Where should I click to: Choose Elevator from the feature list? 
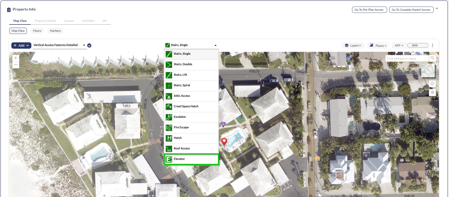(191, 159)
